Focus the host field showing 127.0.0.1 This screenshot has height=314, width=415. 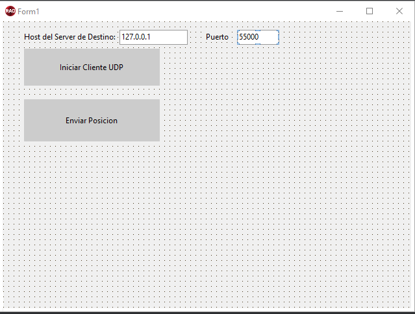pyautogui.click(x=153, y=37)
